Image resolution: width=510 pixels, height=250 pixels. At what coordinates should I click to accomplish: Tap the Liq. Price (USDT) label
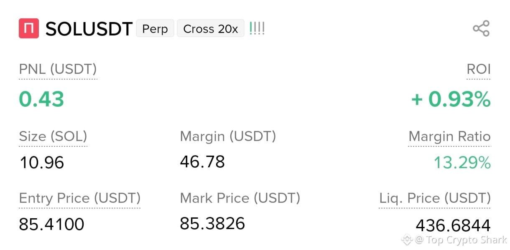[435, 198]
